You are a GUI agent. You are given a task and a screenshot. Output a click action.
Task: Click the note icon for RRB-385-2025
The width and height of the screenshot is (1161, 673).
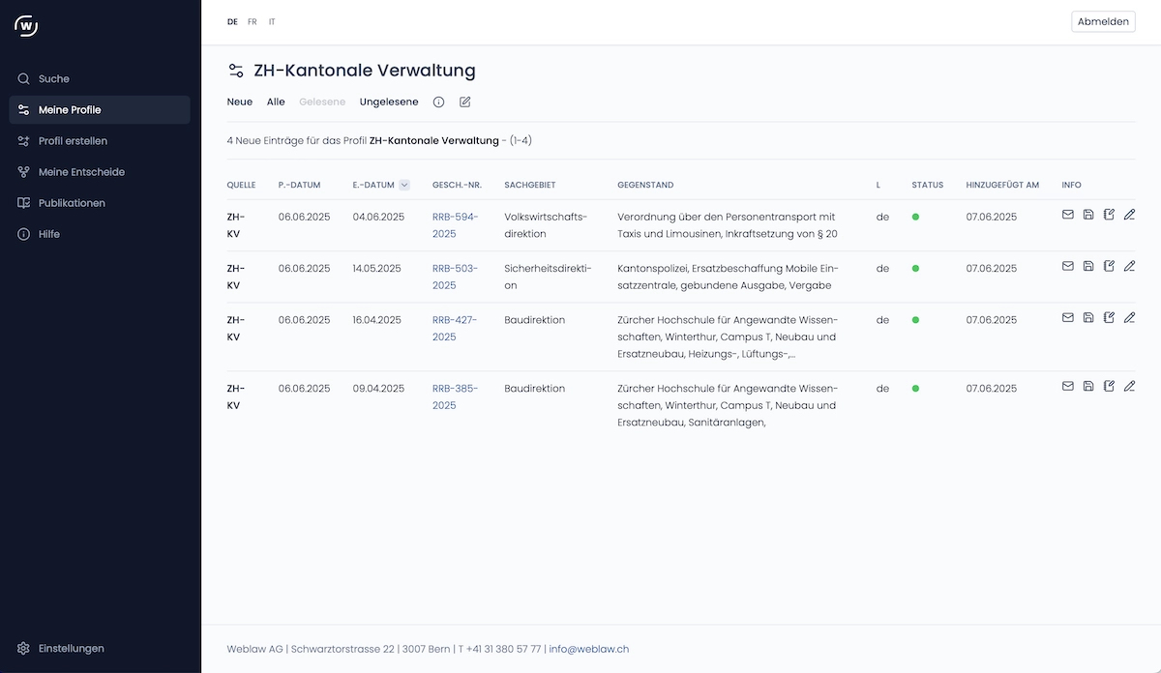pos(1109,386)
